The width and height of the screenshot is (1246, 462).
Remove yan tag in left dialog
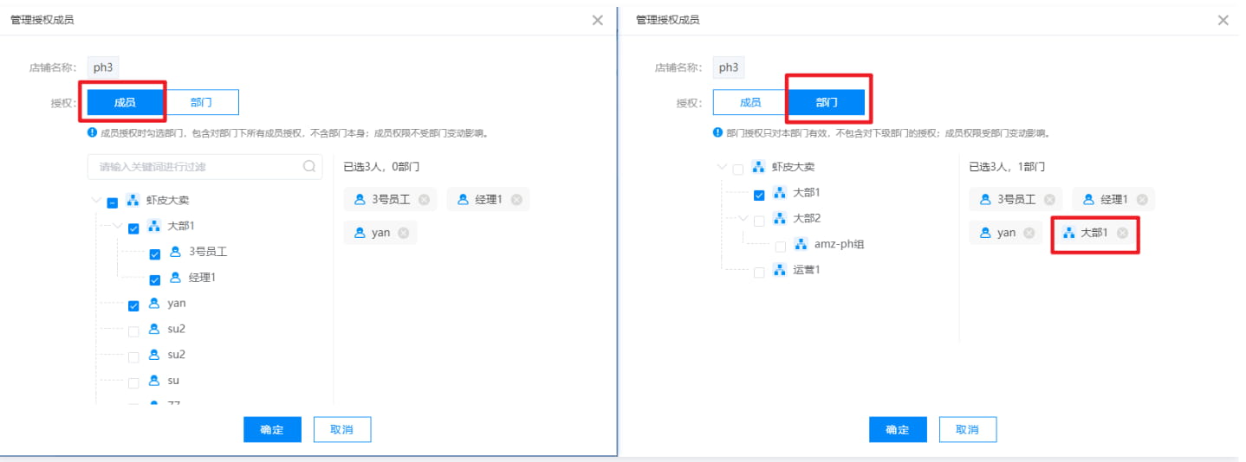404,233
